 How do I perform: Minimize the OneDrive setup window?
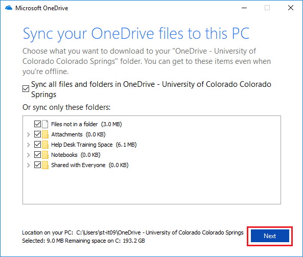pyautogui.click(x=244, y=8)
